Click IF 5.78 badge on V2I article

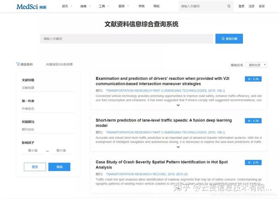[253, 79]
